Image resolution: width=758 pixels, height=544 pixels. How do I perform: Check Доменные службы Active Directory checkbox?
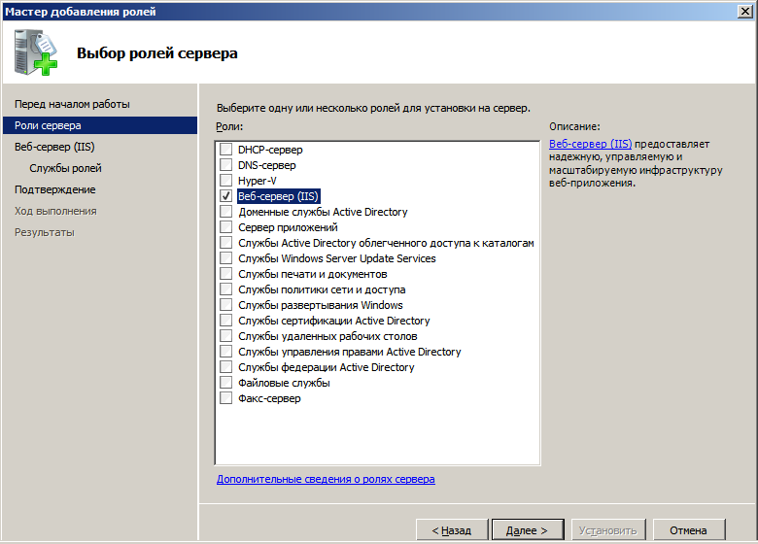pos(225,212)
